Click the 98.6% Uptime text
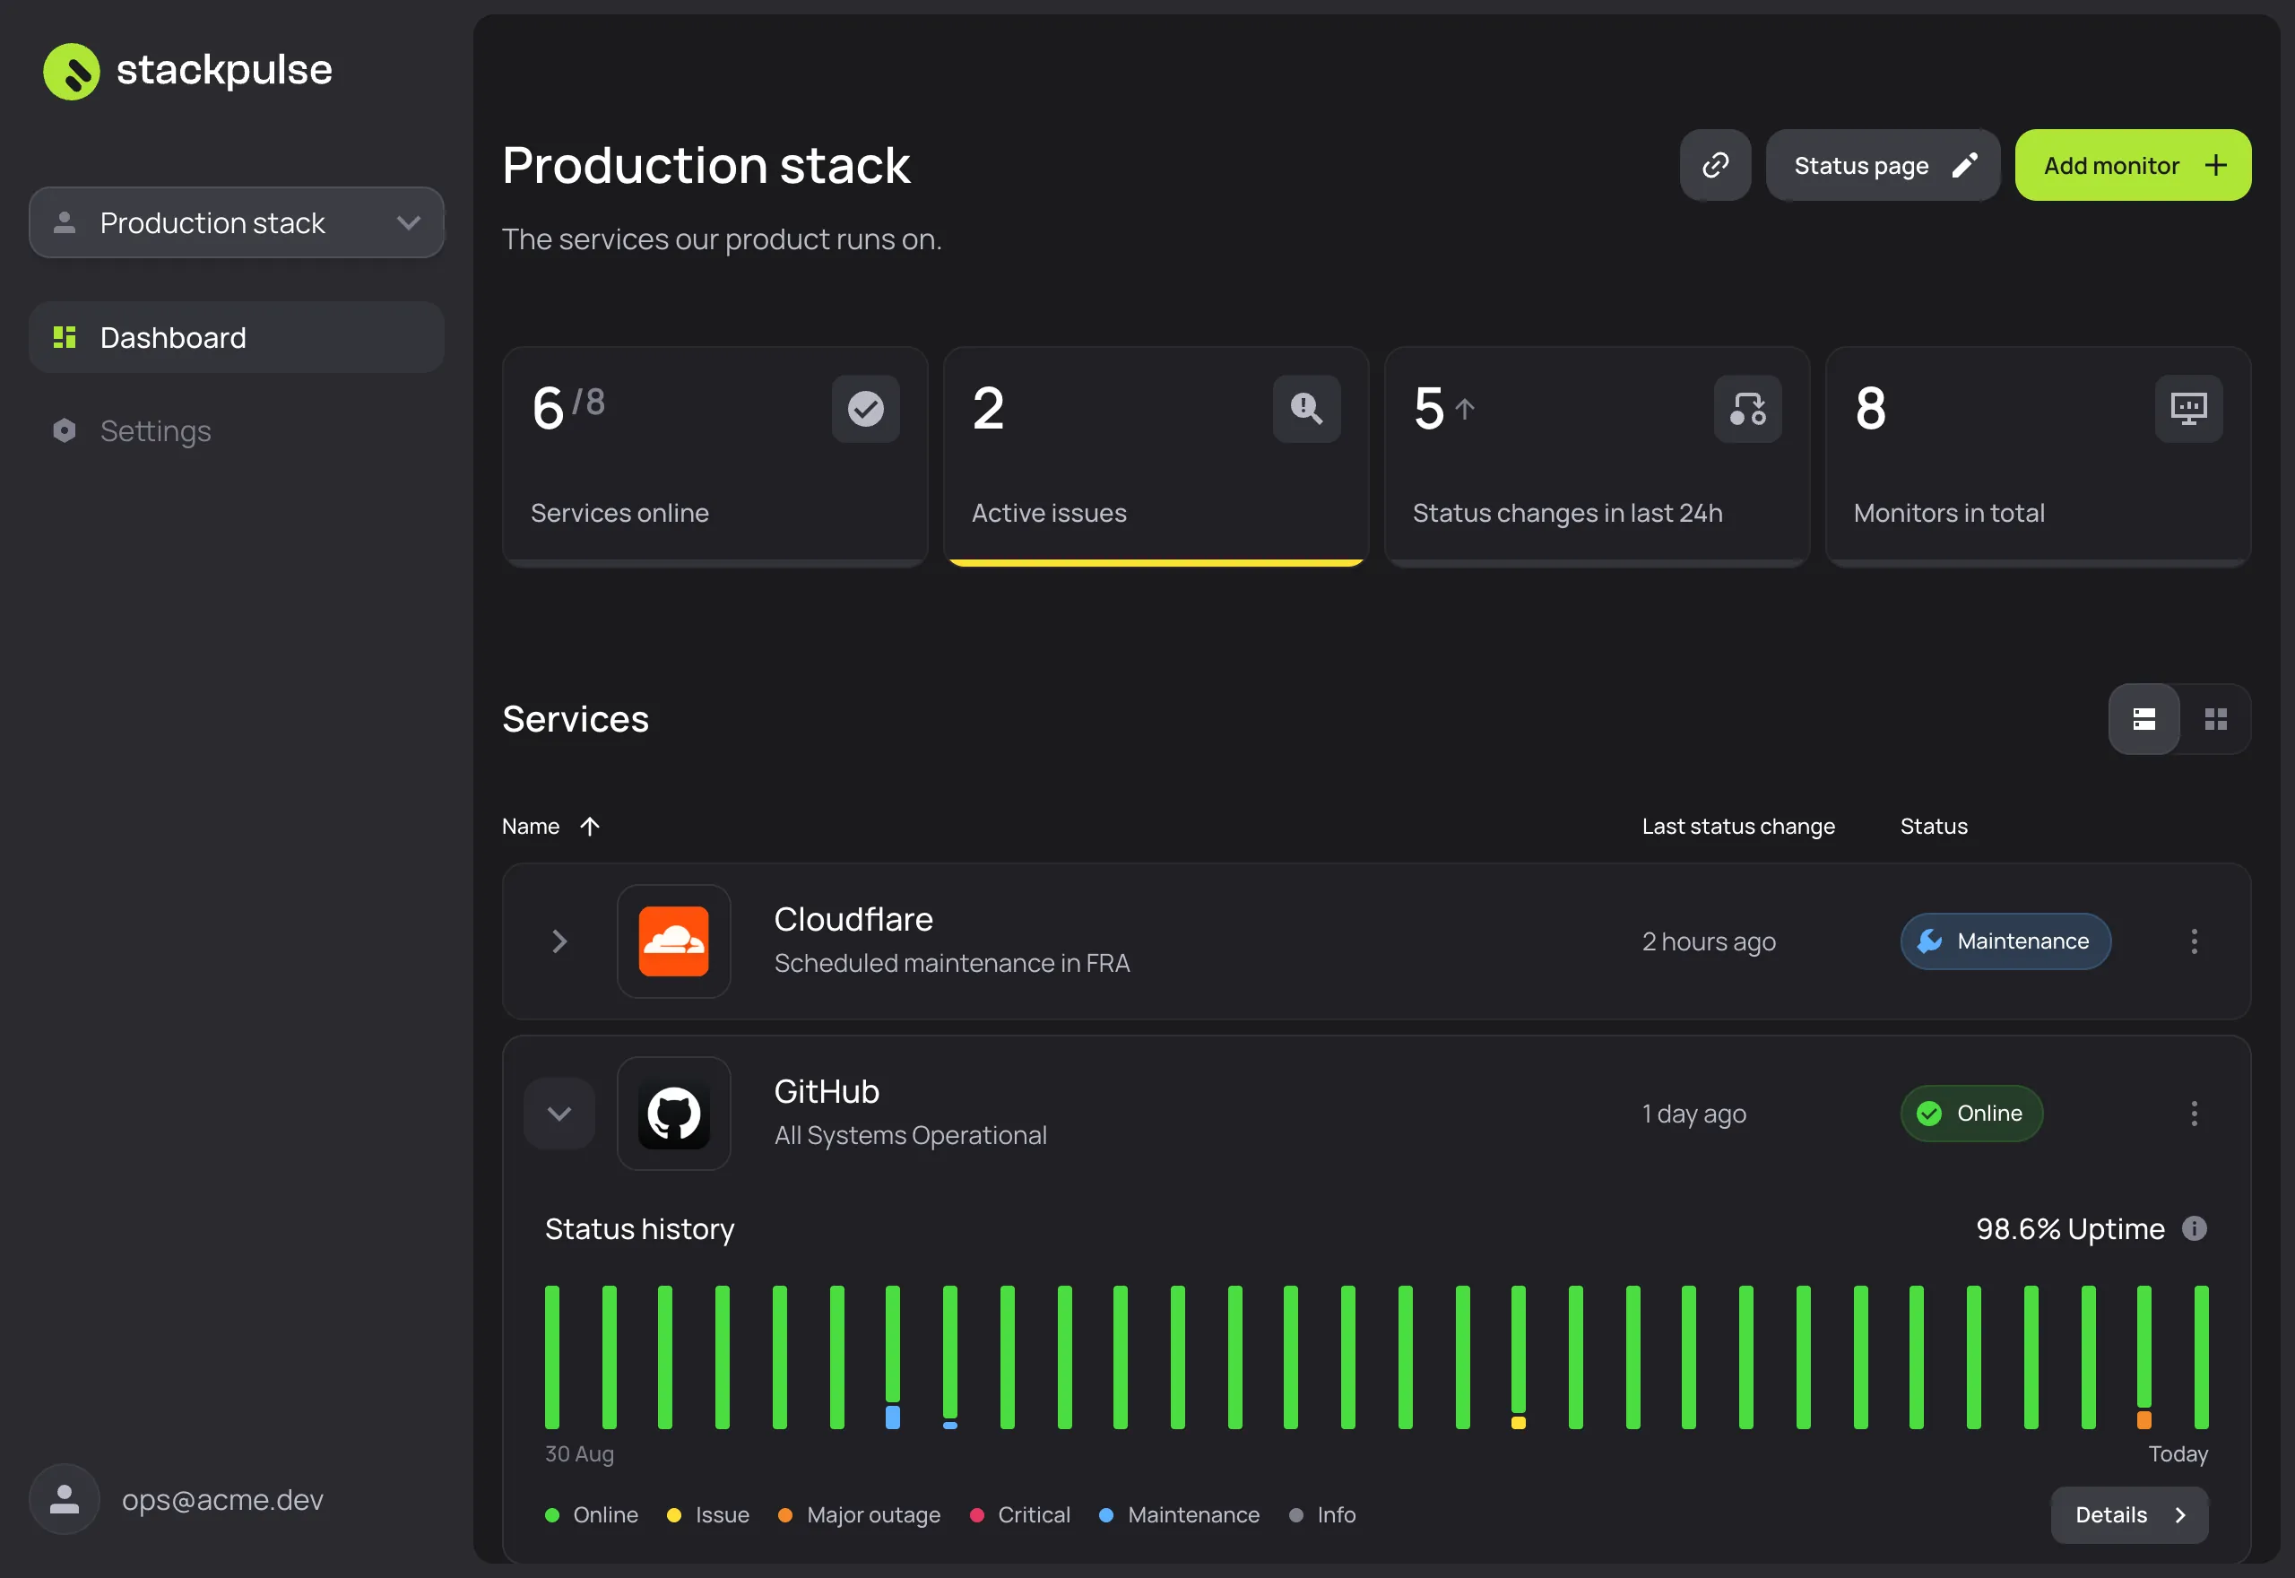Screen dimensions: 2295x1578 2070,1228
